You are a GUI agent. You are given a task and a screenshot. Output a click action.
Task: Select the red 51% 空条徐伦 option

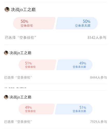(x=37, y=65)
